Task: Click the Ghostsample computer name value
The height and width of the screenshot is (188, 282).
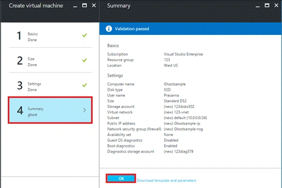Action: 174,84
